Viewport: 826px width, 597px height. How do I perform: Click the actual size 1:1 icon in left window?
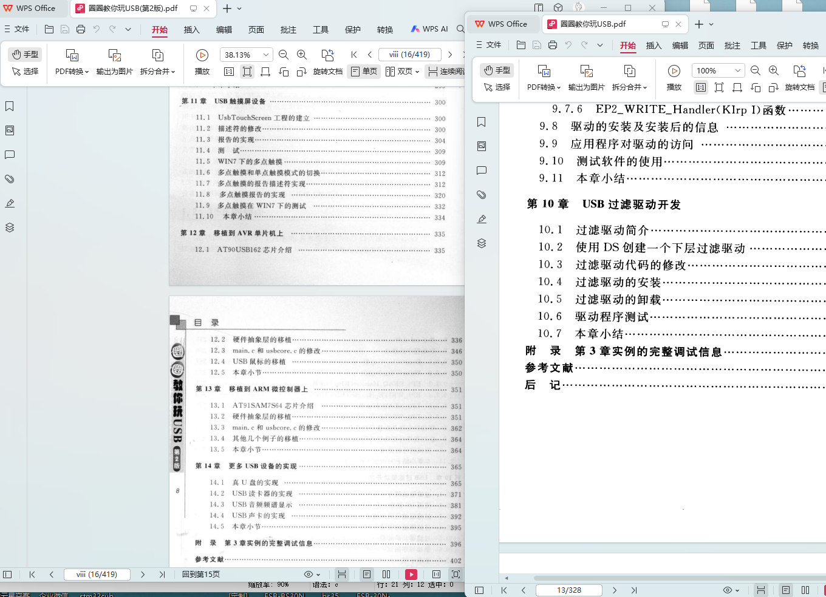(229, 72)
